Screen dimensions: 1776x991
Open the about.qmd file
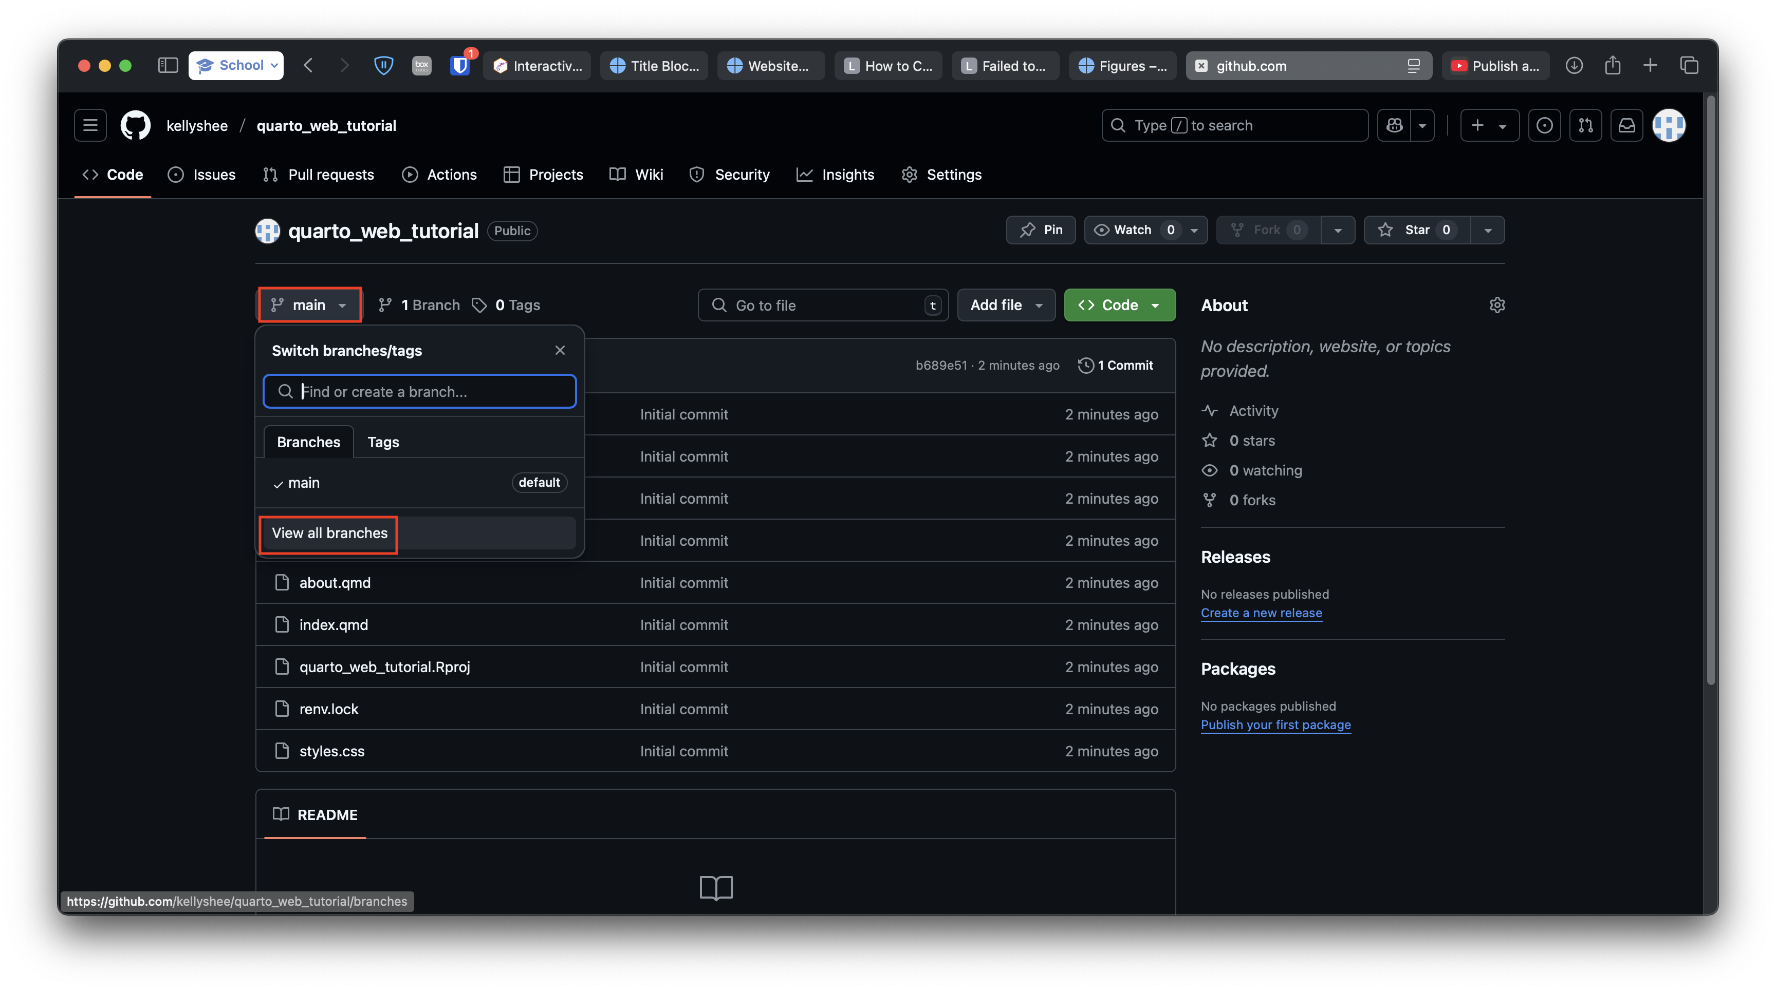[335, 583]
